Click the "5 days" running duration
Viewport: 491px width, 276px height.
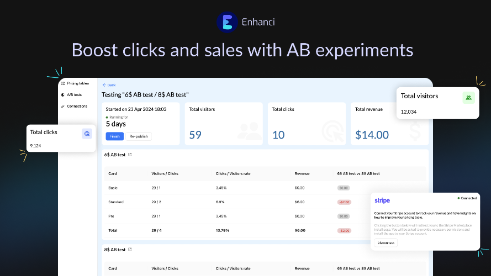coord(115,124)
